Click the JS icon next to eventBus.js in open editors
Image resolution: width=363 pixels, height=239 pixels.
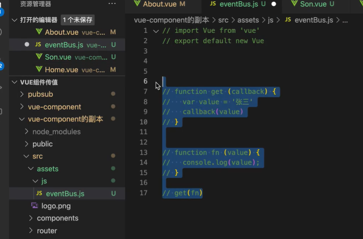(38, 45)
